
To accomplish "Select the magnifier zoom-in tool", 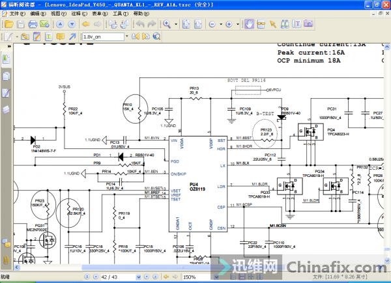I will click(167, 24).
